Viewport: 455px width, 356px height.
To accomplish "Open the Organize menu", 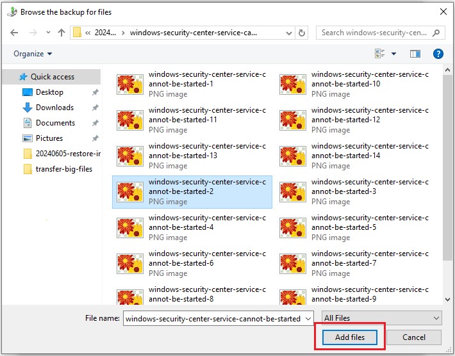I will [33, 54].
